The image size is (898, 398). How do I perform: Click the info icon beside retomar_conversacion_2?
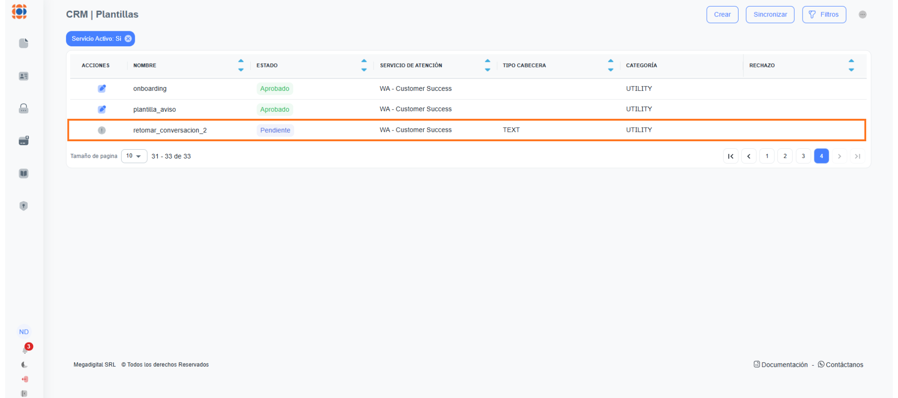(x=101, y=130)
